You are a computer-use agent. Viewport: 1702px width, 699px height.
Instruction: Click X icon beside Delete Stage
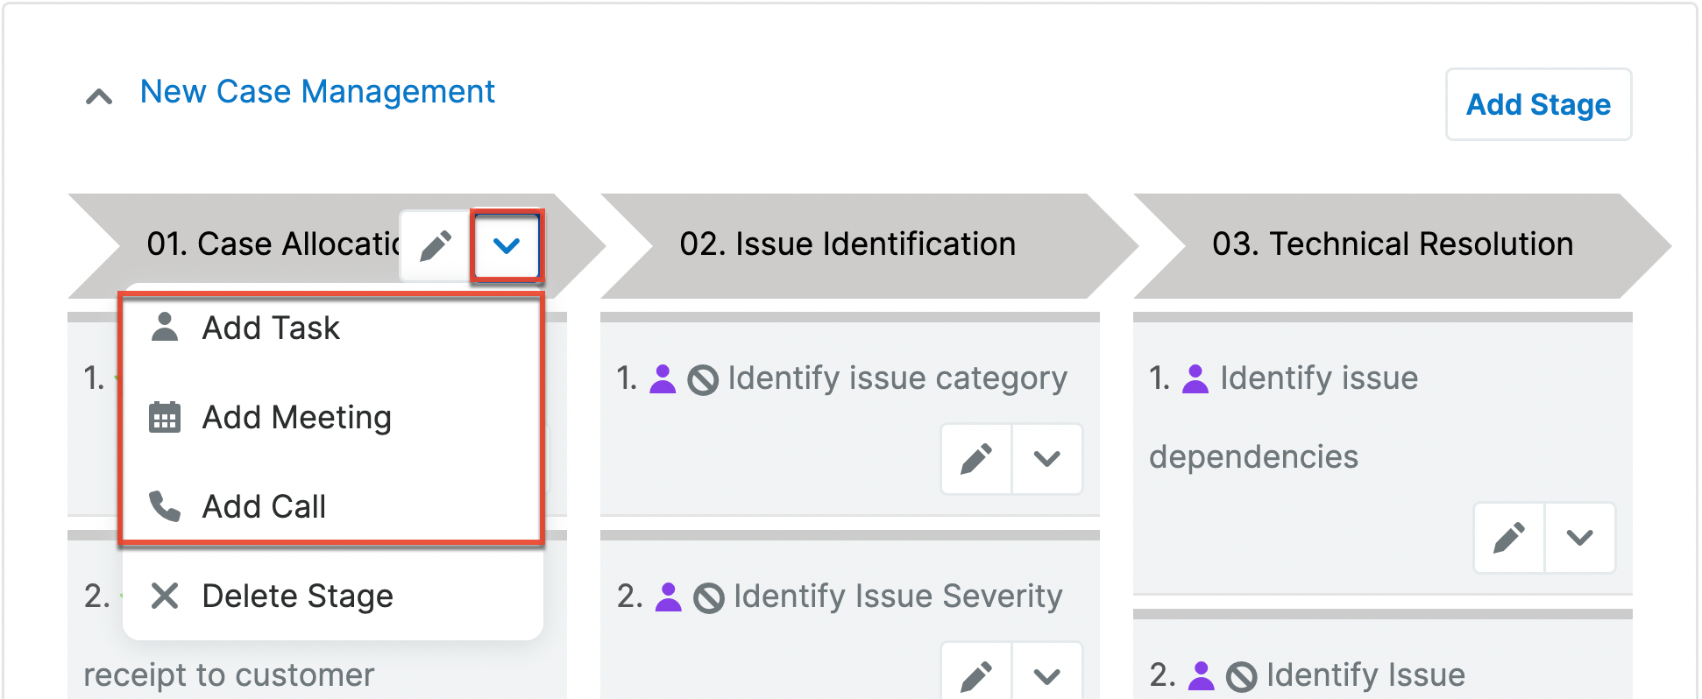165,596
